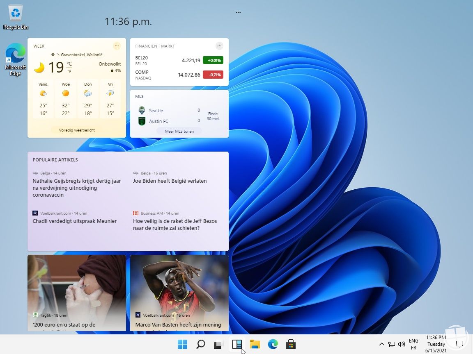473x354 pixels.
Task: Open the widgets panel top options menu
Action: 238,12
